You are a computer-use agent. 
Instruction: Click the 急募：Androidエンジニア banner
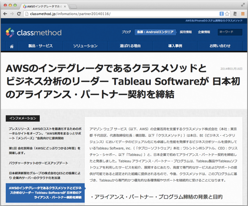155,32
